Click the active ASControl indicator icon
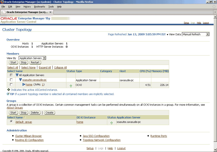This screenshot has width=217, height=152. [x=9, y=90]
